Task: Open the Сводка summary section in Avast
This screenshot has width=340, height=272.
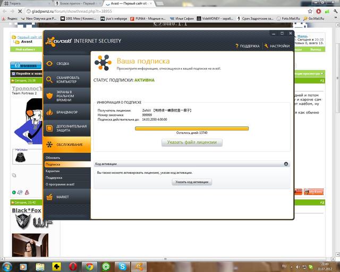Action: tap(67, 64)
